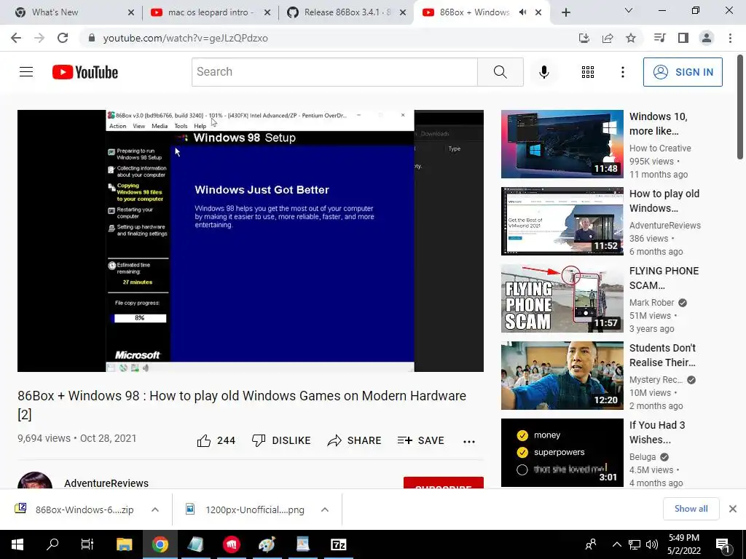This screenshot has height=559, width=746.
Task: Open Task View on taskbar
Action: [87, 544]
